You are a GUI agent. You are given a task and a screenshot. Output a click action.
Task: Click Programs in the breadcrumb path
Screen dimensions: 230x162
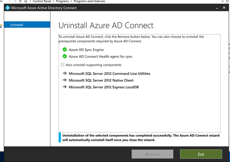coord(62,1)
